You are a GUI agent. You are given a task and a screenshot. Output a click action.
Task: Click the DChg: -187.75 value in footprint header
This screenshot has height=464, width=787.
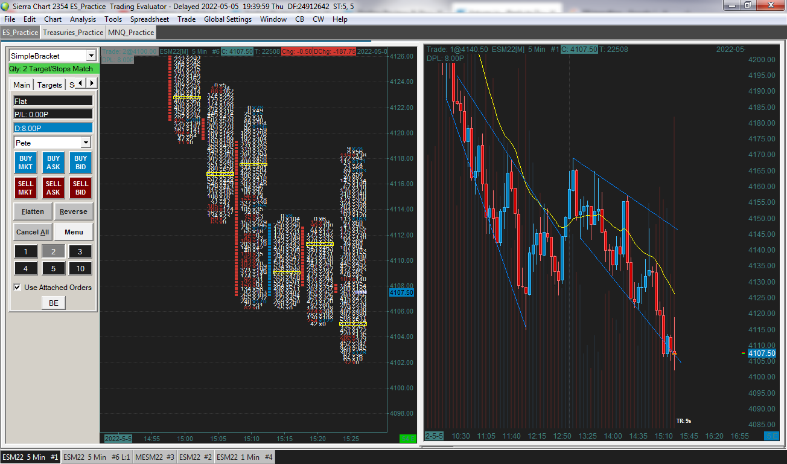pyautogui.click(x=334, y=51)
